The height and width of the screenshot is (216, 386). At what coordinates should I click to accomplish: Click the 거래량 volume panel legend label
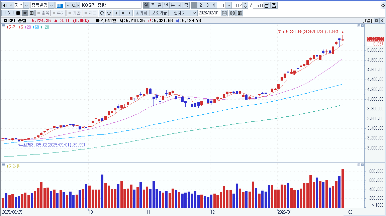[14, 166]
